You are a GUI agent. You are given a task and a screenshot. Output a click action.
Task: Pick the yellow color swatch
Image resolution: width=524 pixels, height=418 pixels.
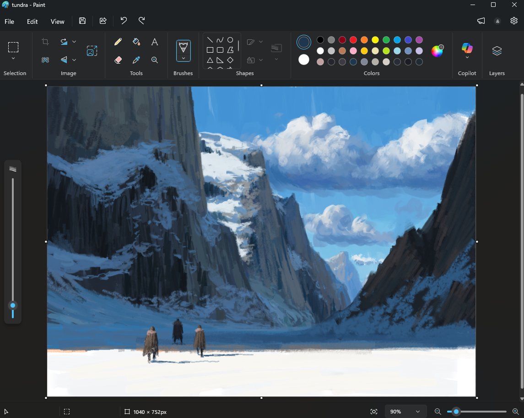click(x=375, y=40)
